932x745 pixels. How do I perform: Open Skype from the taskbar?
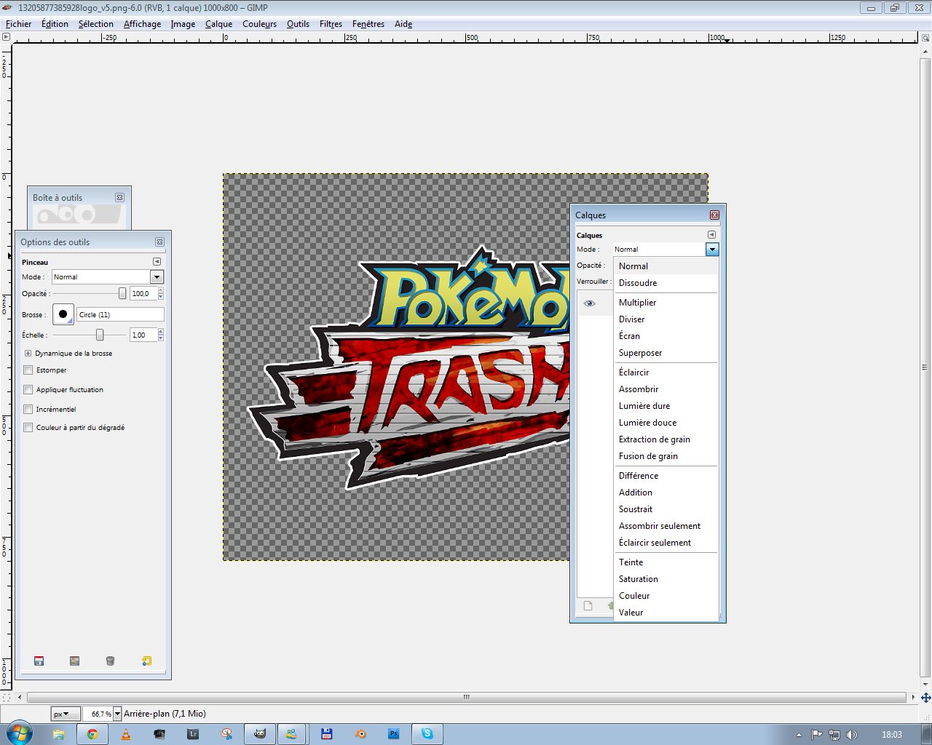pyautogui.click(x=427, y=734)
